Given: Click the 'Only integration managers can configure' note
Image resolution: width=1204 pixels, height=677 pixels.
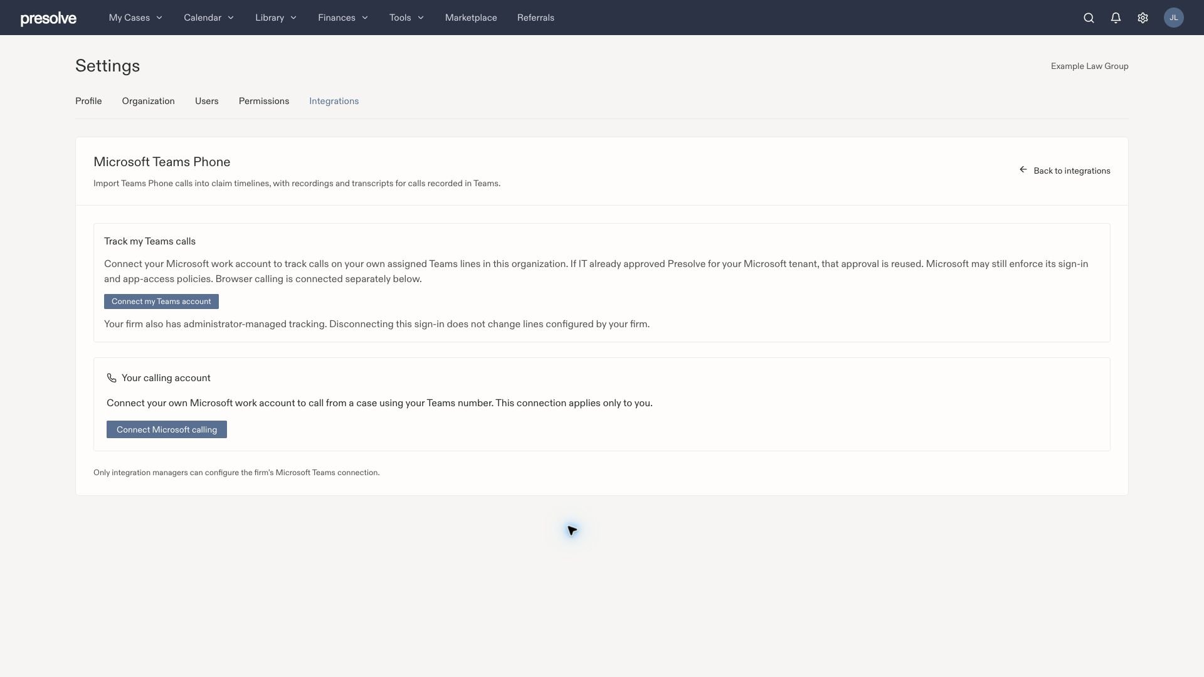Looking at the screenshot, I should tap(236, 473).
